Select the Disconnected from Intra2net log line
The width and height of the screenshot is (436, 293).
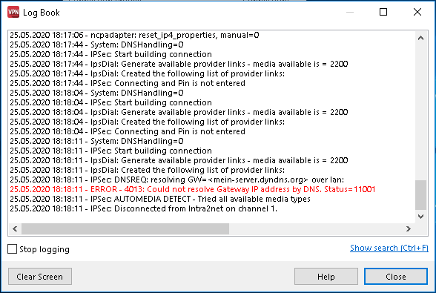pos(144,208)
